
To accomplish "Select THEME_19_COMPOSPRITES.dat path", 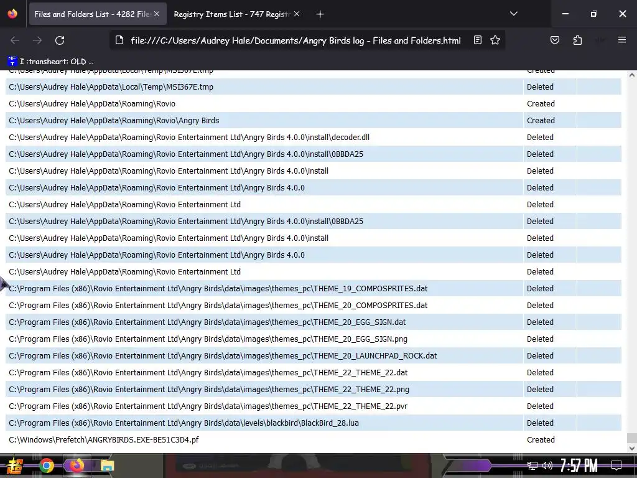I will click(218, 289).
